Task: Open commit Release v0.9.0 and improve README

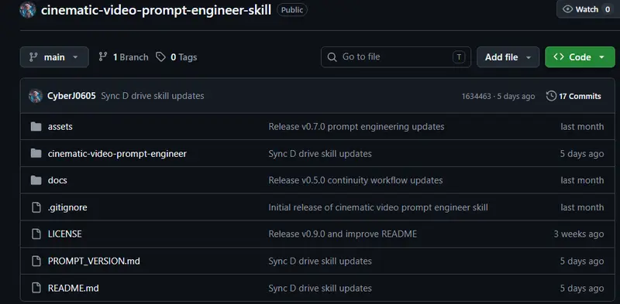Action: [x=343, y=234]
